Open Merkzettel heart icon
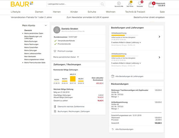 [140, 3]
